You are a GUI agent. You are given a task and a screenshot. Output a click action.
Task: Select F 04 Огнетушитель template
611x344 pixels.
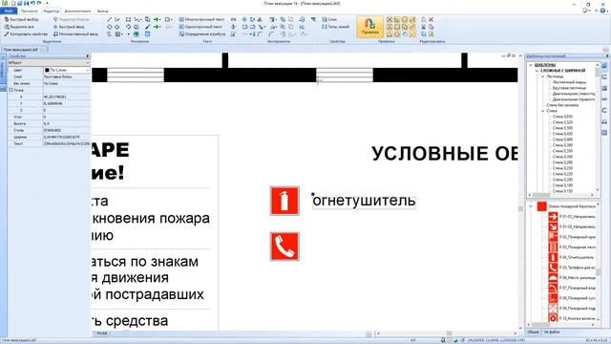[572, 257]
